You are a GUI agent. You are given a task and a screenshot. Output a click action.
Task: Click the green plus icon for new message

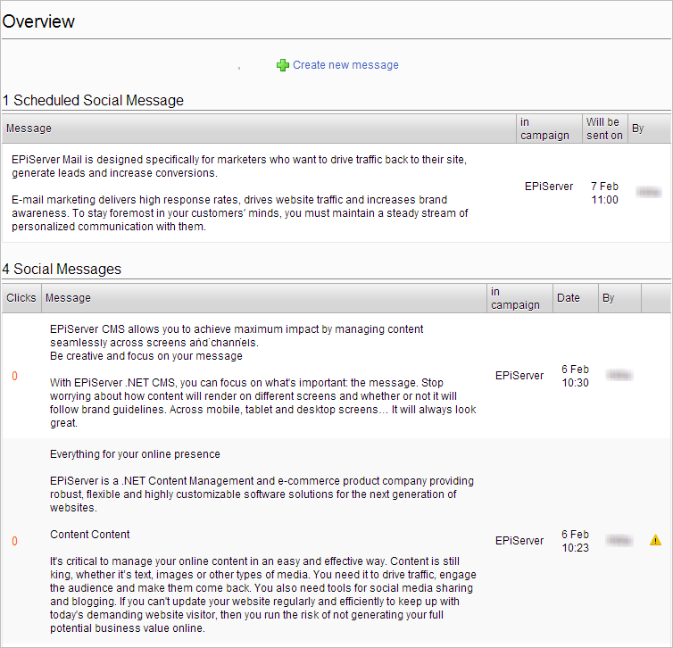click(x=282, y=65)
